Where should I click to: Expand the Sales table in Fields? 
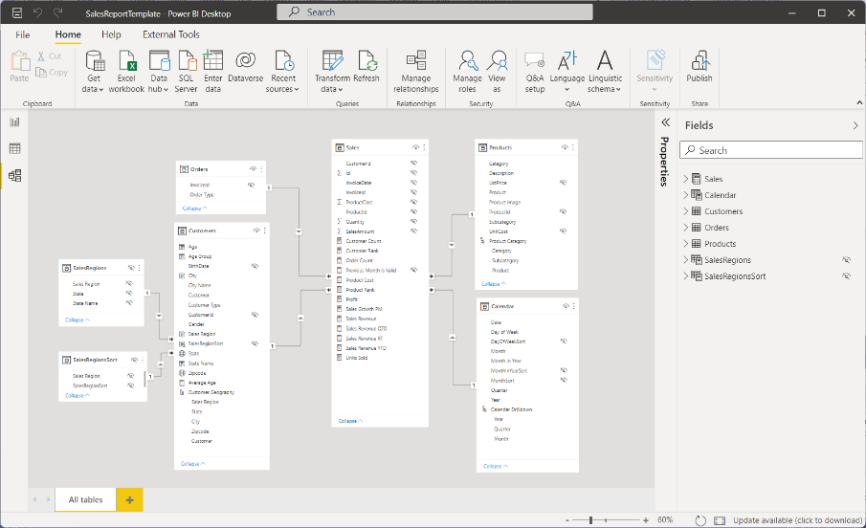[686, 179]
